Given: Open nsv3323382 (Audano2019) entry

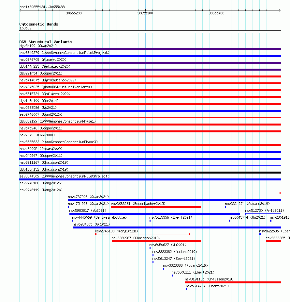Looking at the screenshot, I should click(175, 252).
